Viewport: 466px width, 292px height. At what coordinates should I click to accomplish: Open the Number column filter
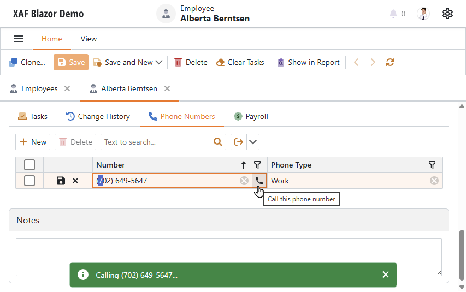click(x=257, y=165)
